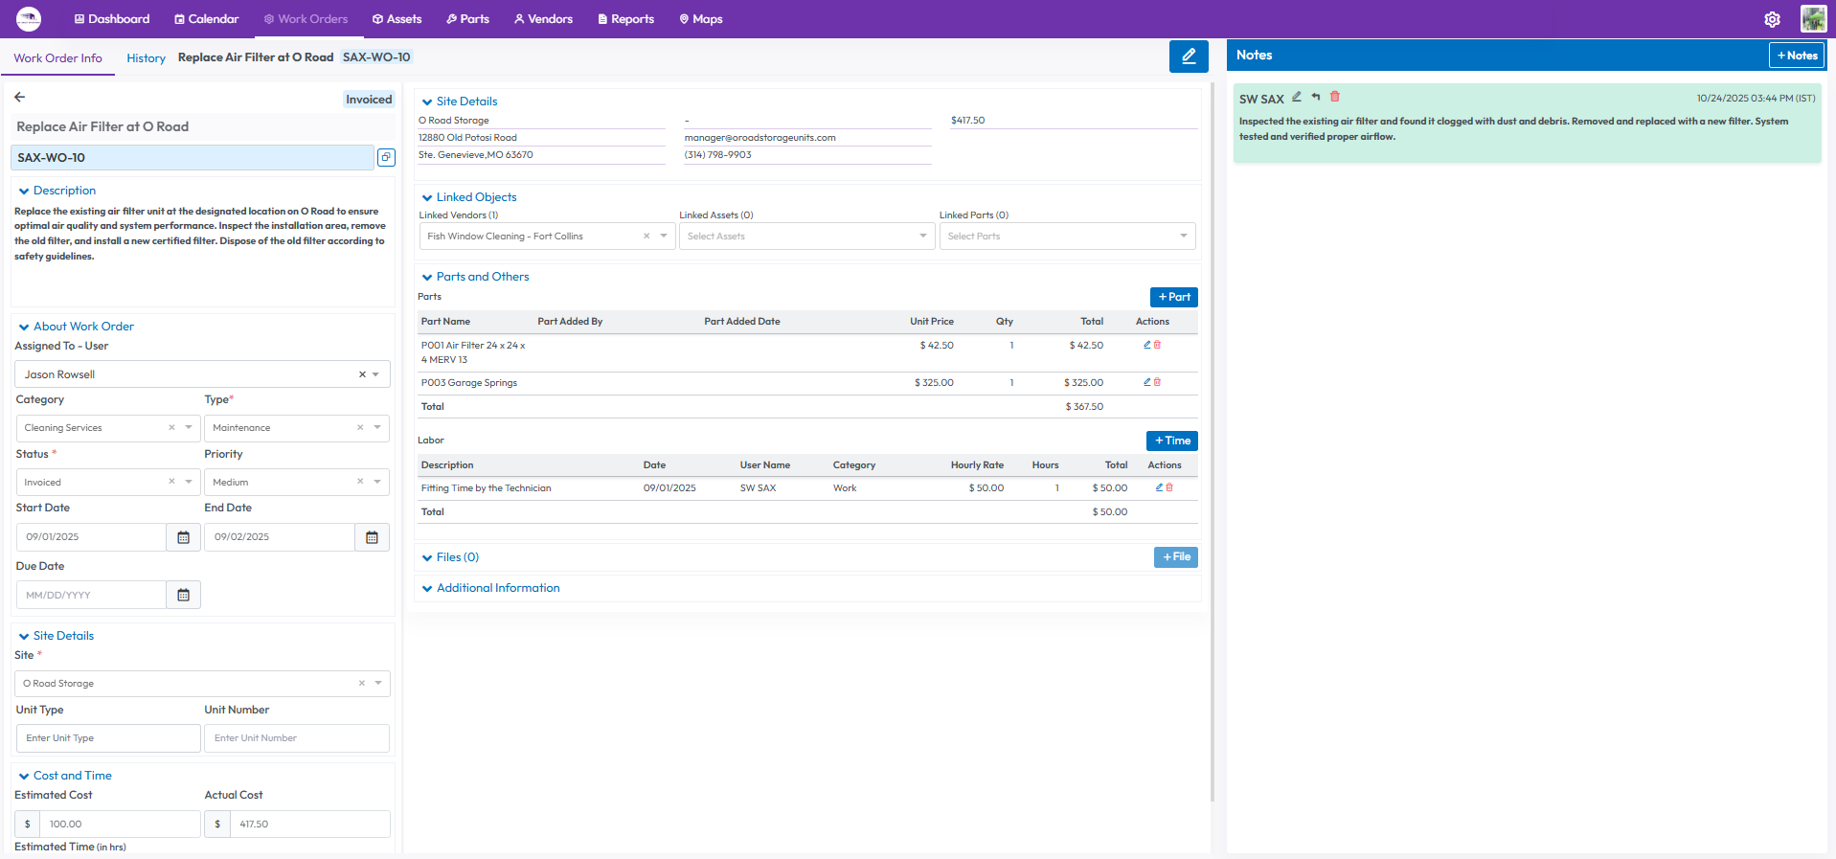Viewport: 1836px width, 859px height.
Task: Edit the Fitting Time labor entry
Action: click(1159, 487)
